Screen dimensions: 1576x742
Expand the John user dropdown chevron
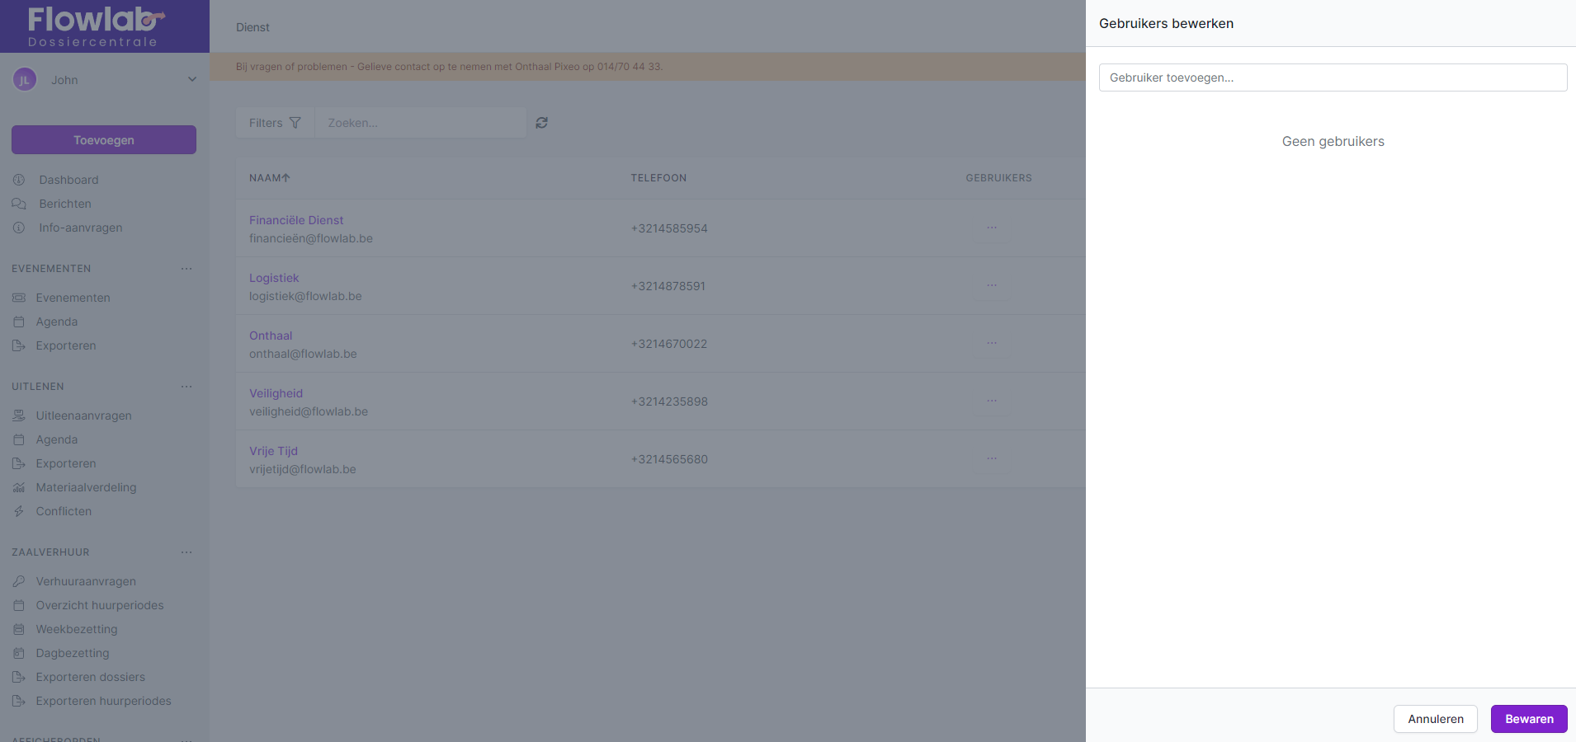[x=192, y=80]
